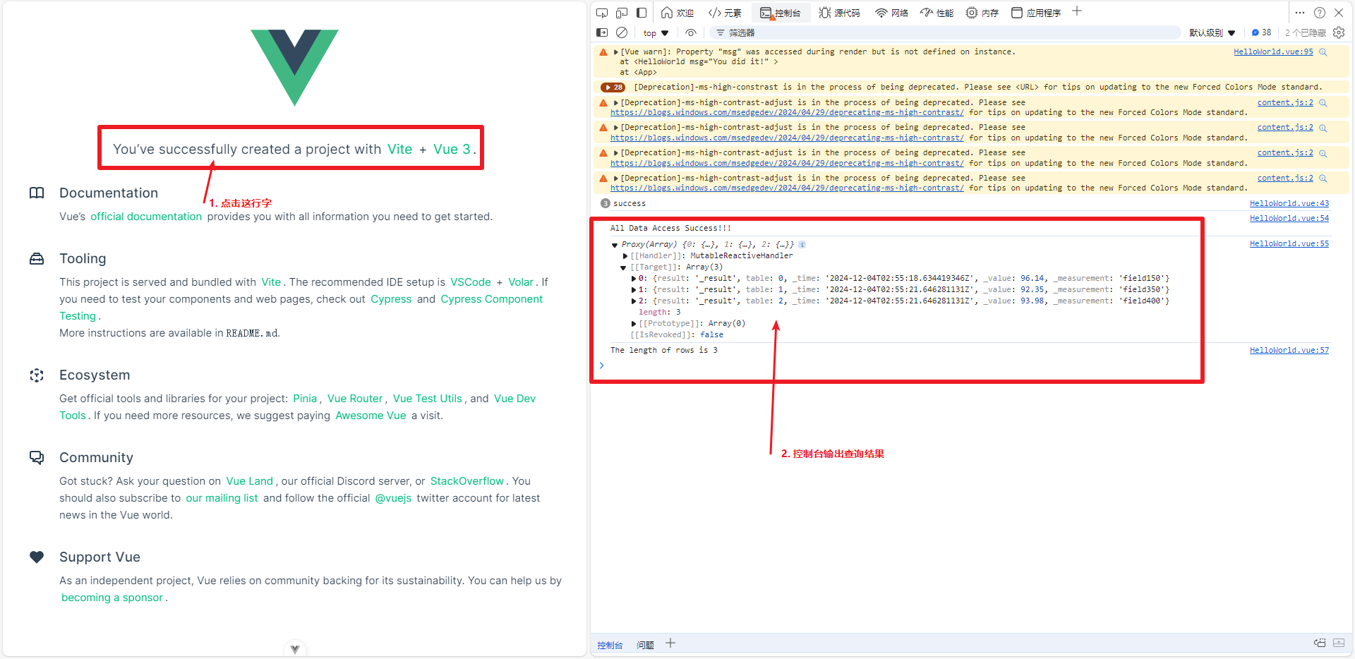
Task: Click the Community chat icon
Action: [37, 457]
